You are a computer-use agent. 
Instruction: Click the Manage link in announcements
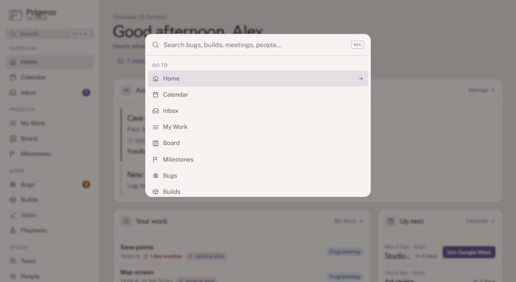tap(482, 90)
